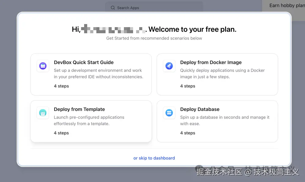The height and width of the screenshot is (182, 305).
Task: Click 'Welcome to your free plan' heading
Action: click(192, 29)
